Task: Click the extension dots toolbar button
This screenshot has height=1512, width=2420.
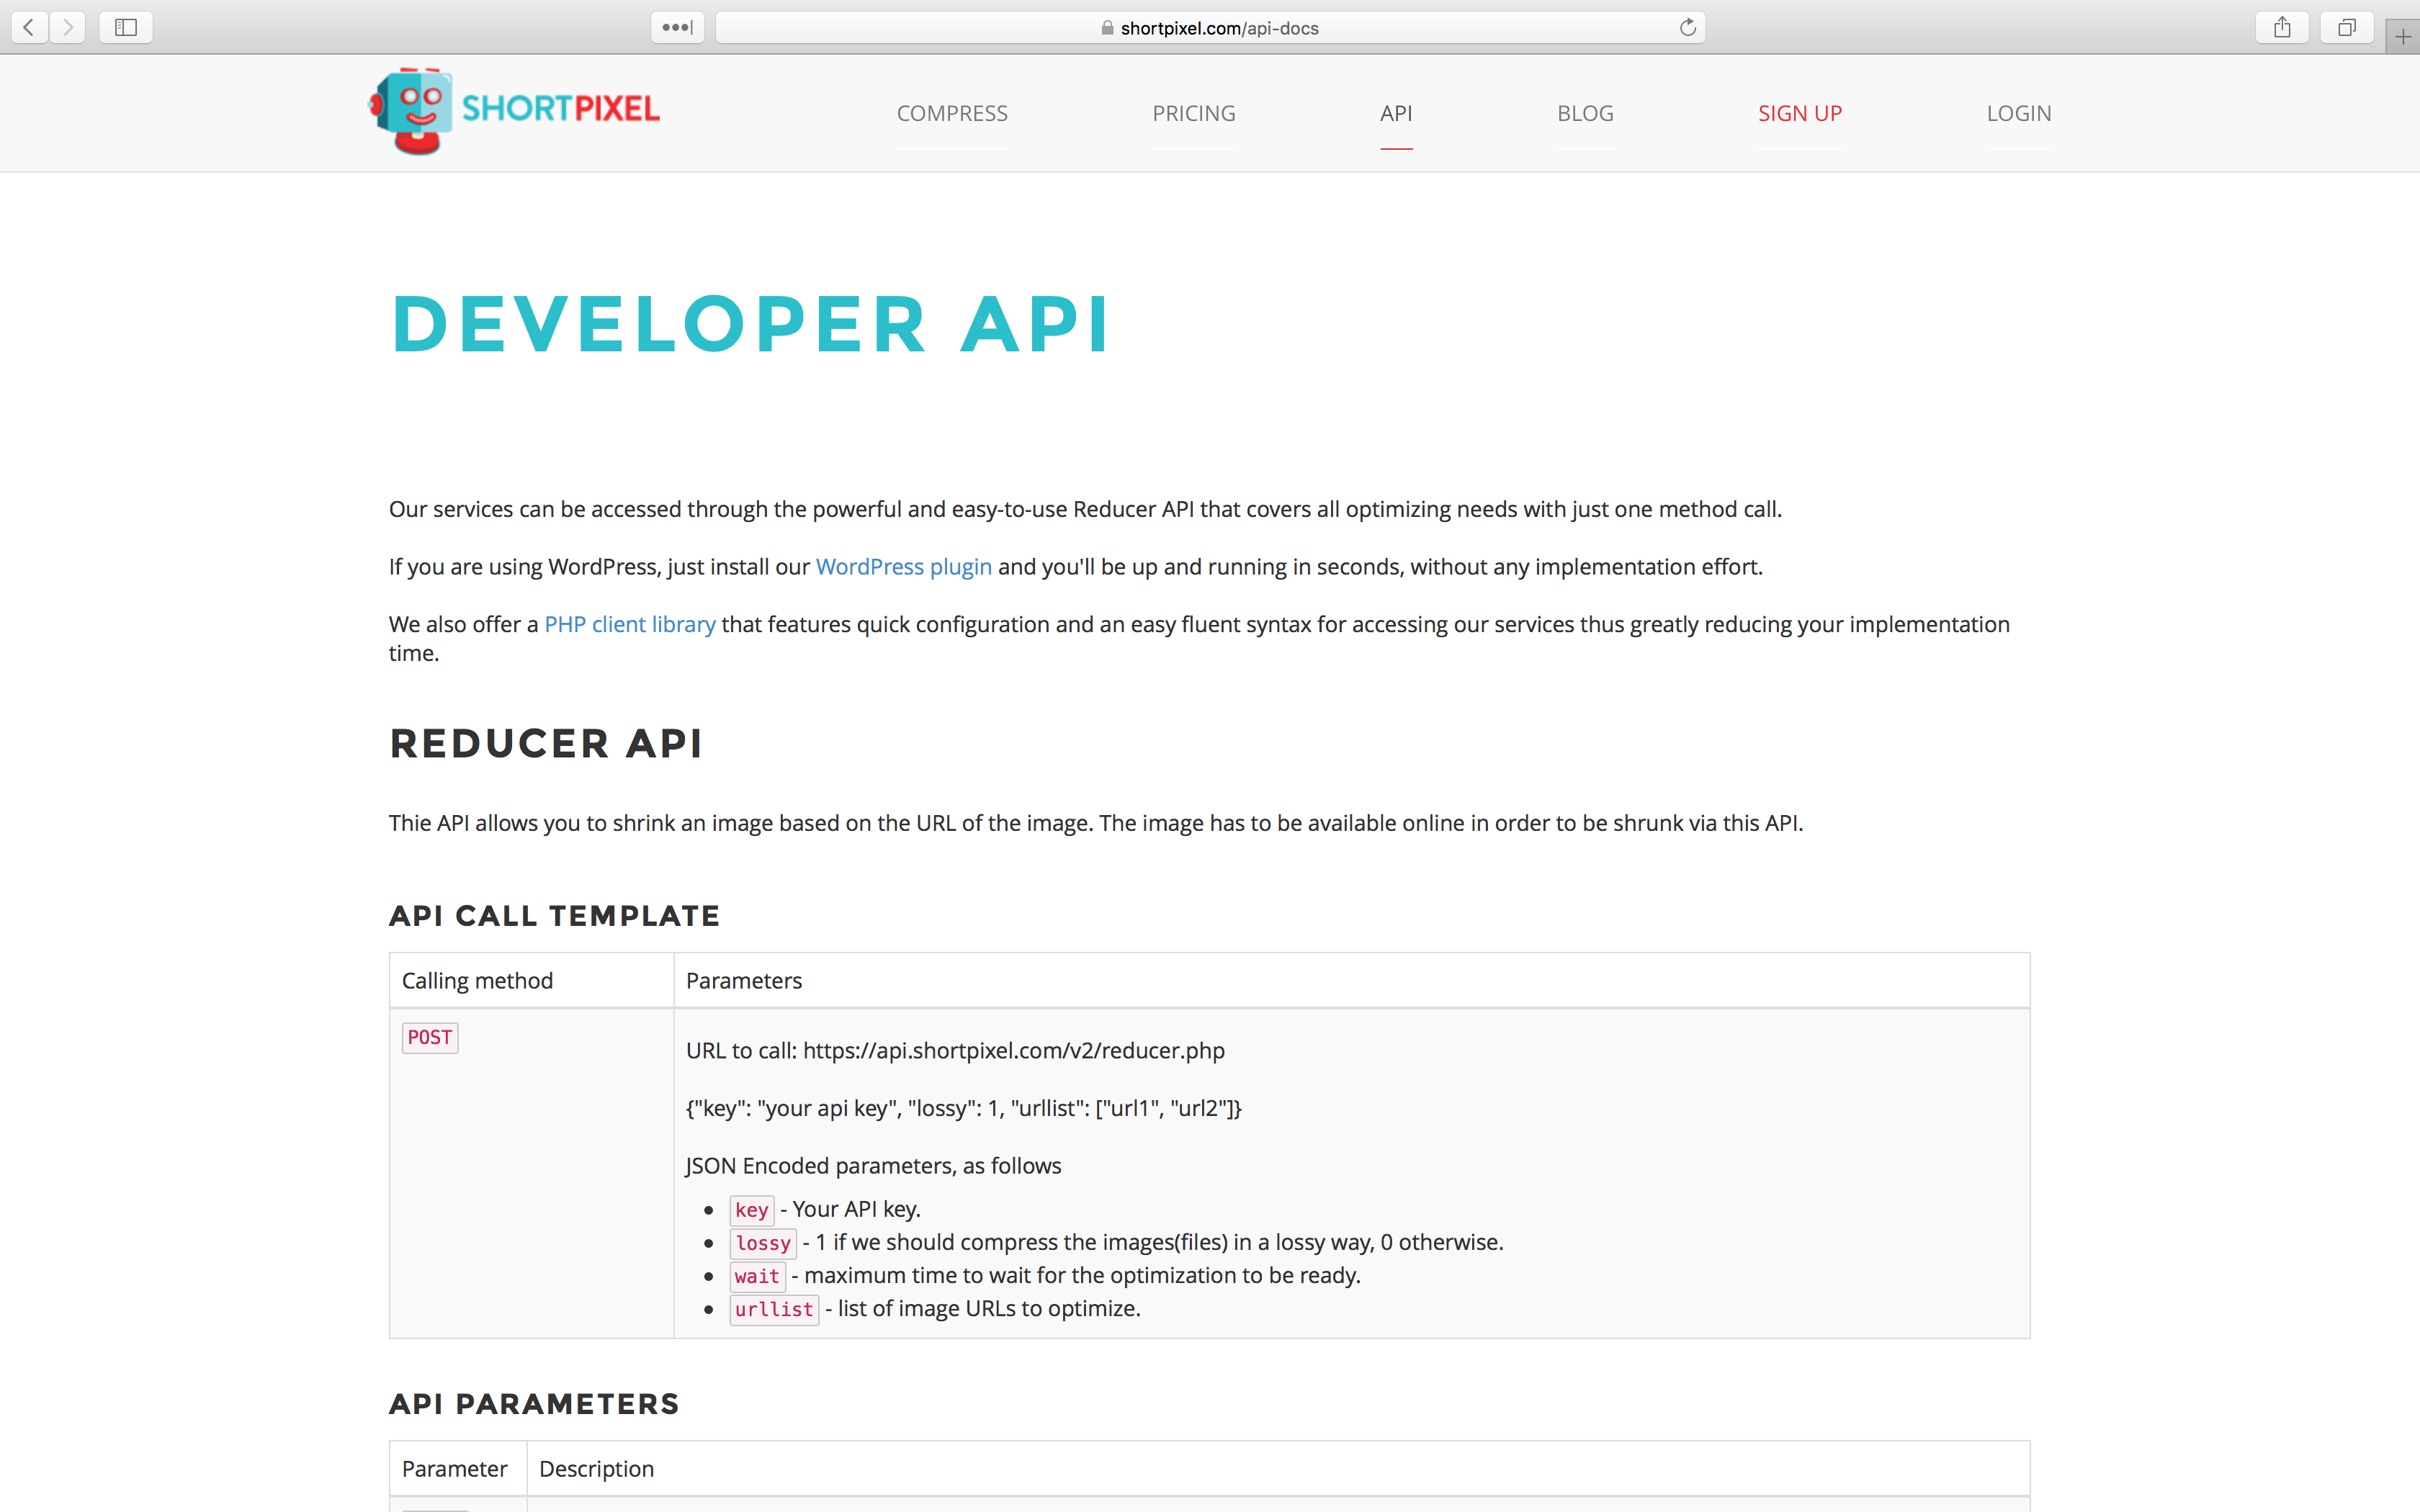Action: click(x=677, y=27)
